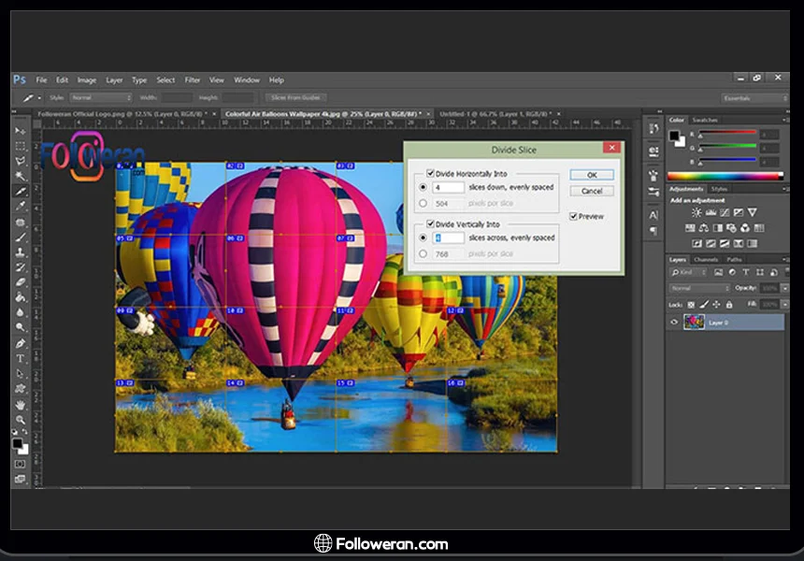Click the Brightness/Contrast adjustment sun icon
The height and width of the screenshot is (561, 804).
click(x=696, y=213)
